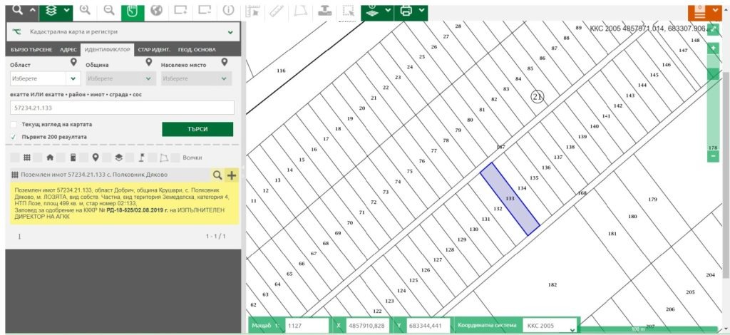Open the coordinate system 'ККС 2005' dropdown
730x335 pixels.
pos(550,326)
